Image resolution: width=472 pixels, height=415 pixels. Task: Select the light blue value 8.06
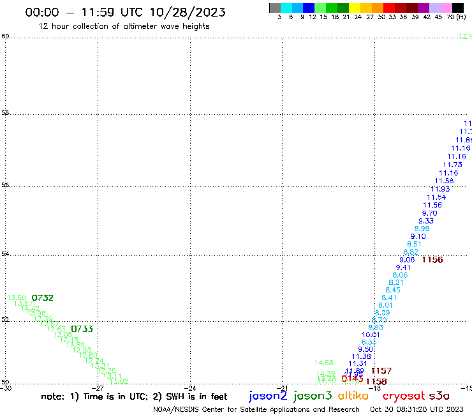pyautogui.click(x=400, y=275)
